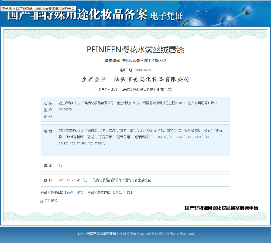Click the ingredient text CI 77891
This screenshot has height=243, width=271.
[96, 143]
